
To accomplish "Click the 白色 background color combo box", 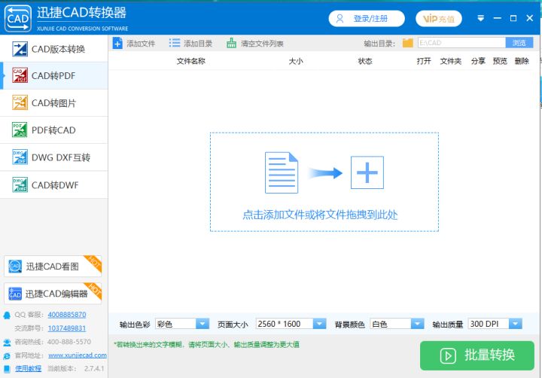I will point(397,324).
